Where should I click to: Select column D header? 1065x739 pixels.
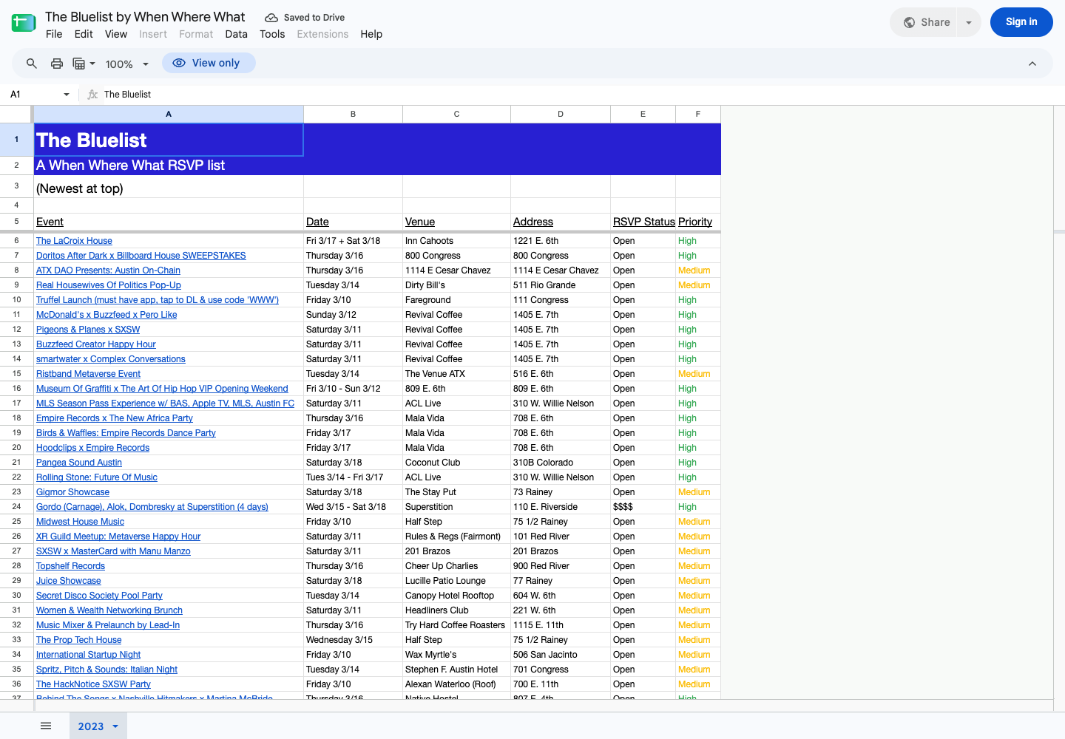pyautogui.click(x=561, y=114)
